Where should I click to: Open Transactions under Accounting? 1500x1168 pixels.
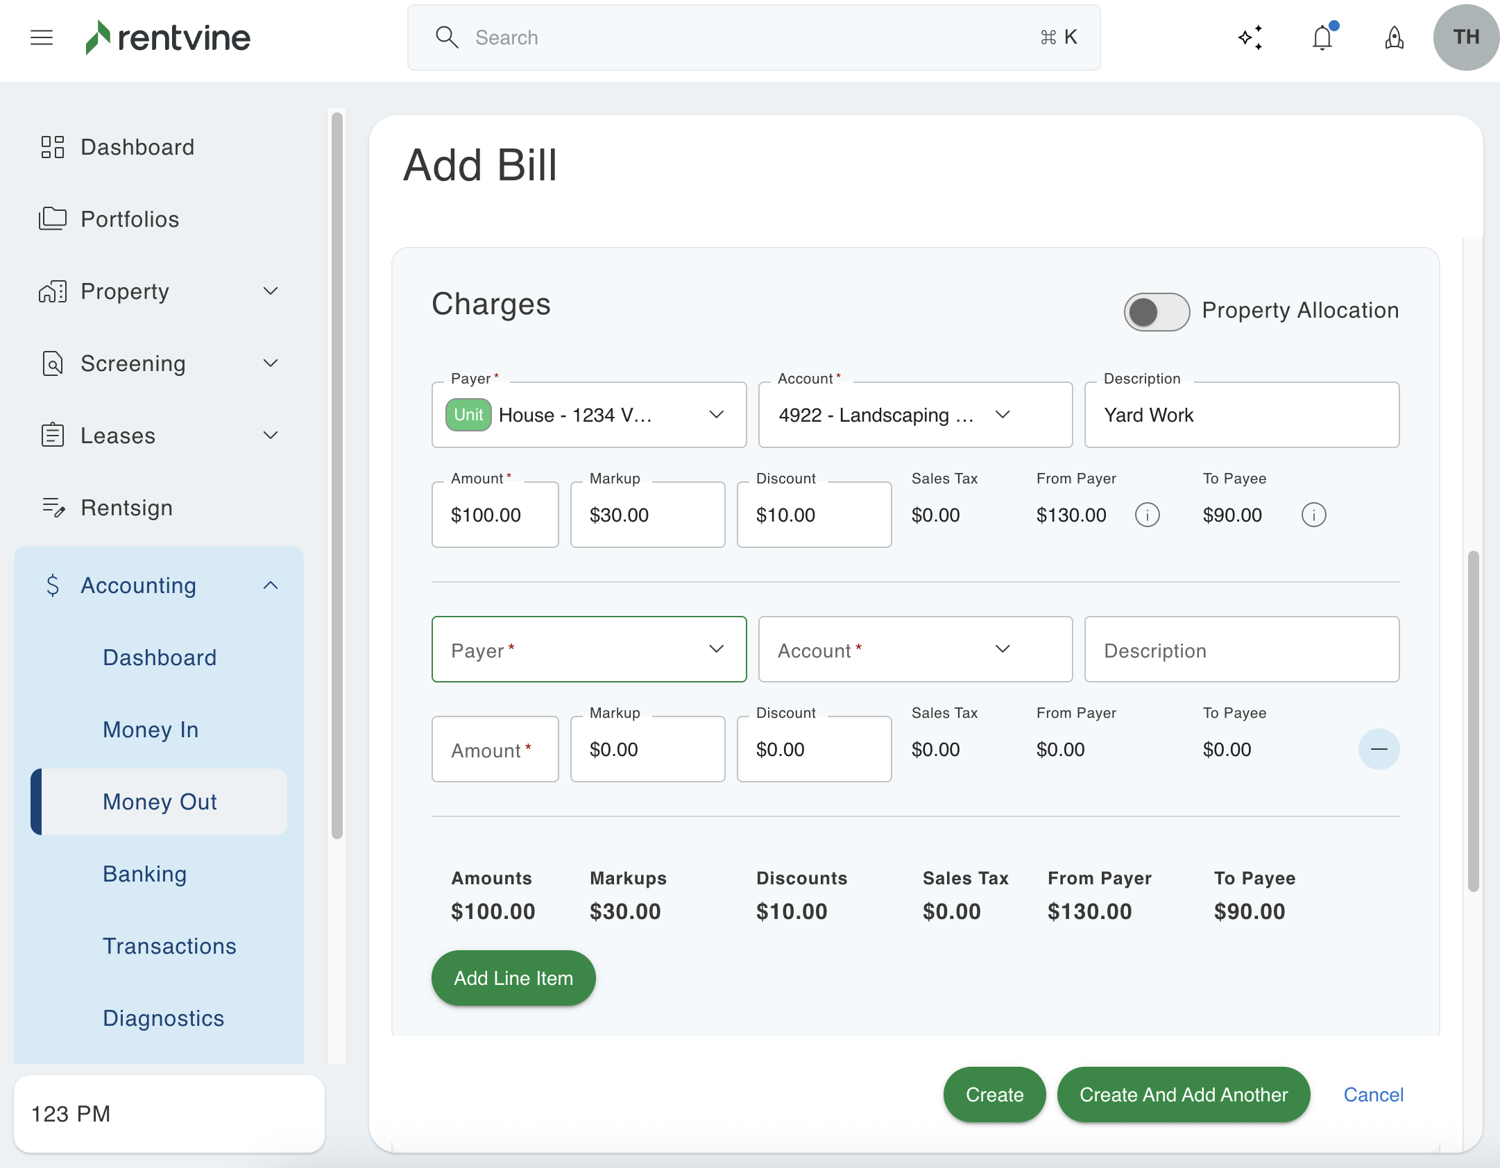[x=169, y=946]
